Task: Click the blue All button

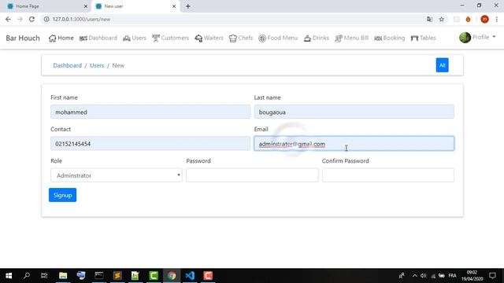Action: click(x=442, y=65)
